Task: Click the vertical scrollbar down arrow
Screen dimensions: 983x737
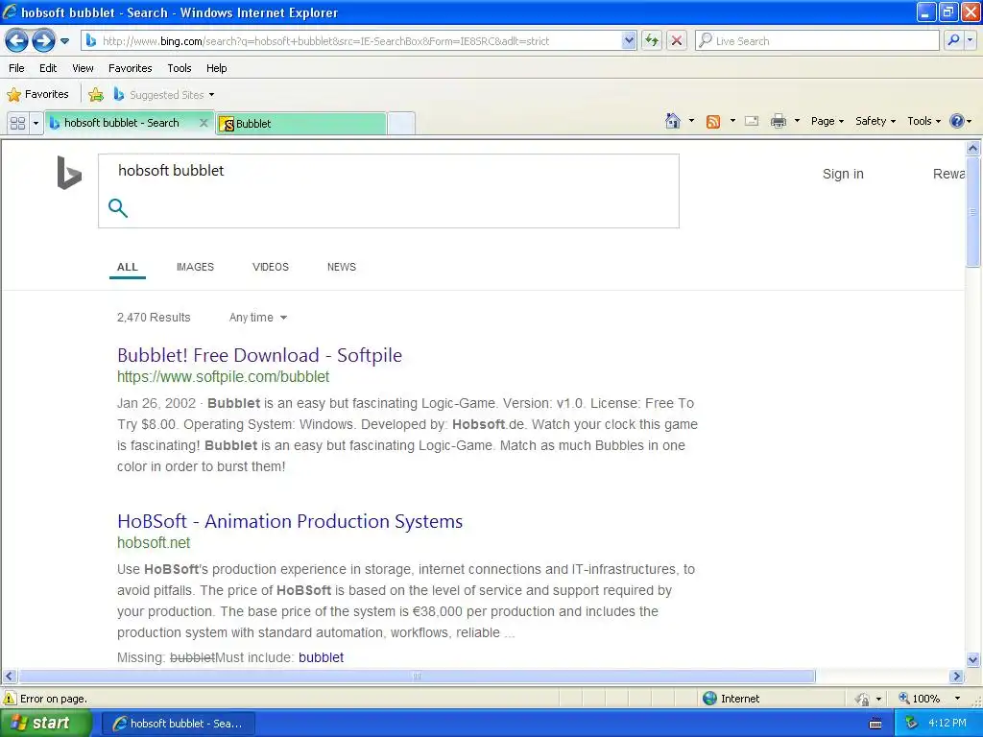Action: click(x=973, y=659)
